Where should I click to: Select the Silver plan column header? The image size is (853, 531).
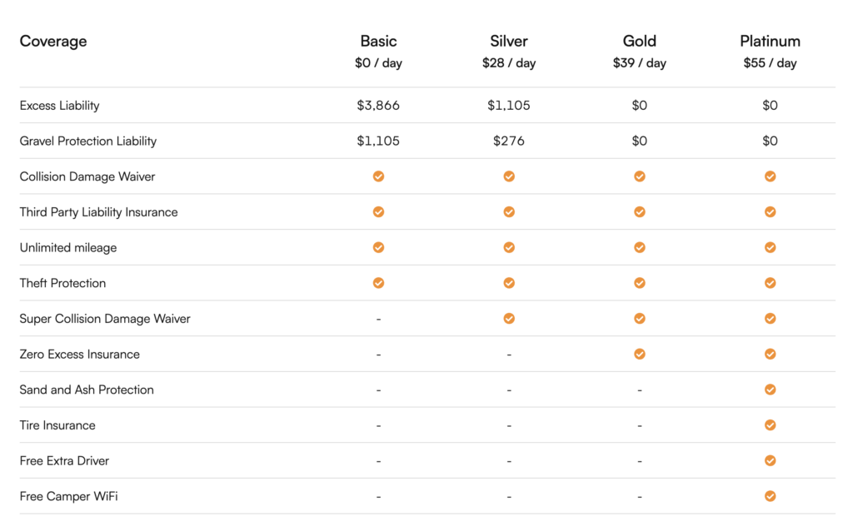click(x=509, y=41)
